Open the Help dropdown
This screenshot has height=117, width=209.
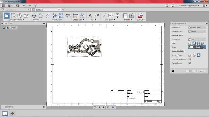tap(205, 6)
